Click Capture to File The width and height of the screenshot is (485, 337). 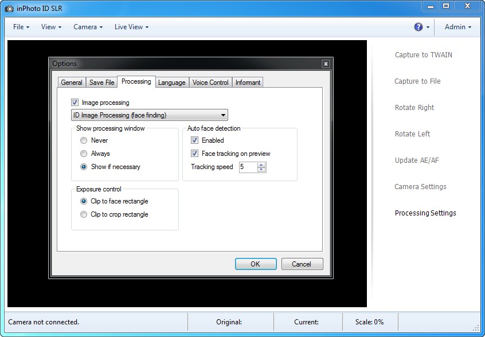[x=417, y=81]
